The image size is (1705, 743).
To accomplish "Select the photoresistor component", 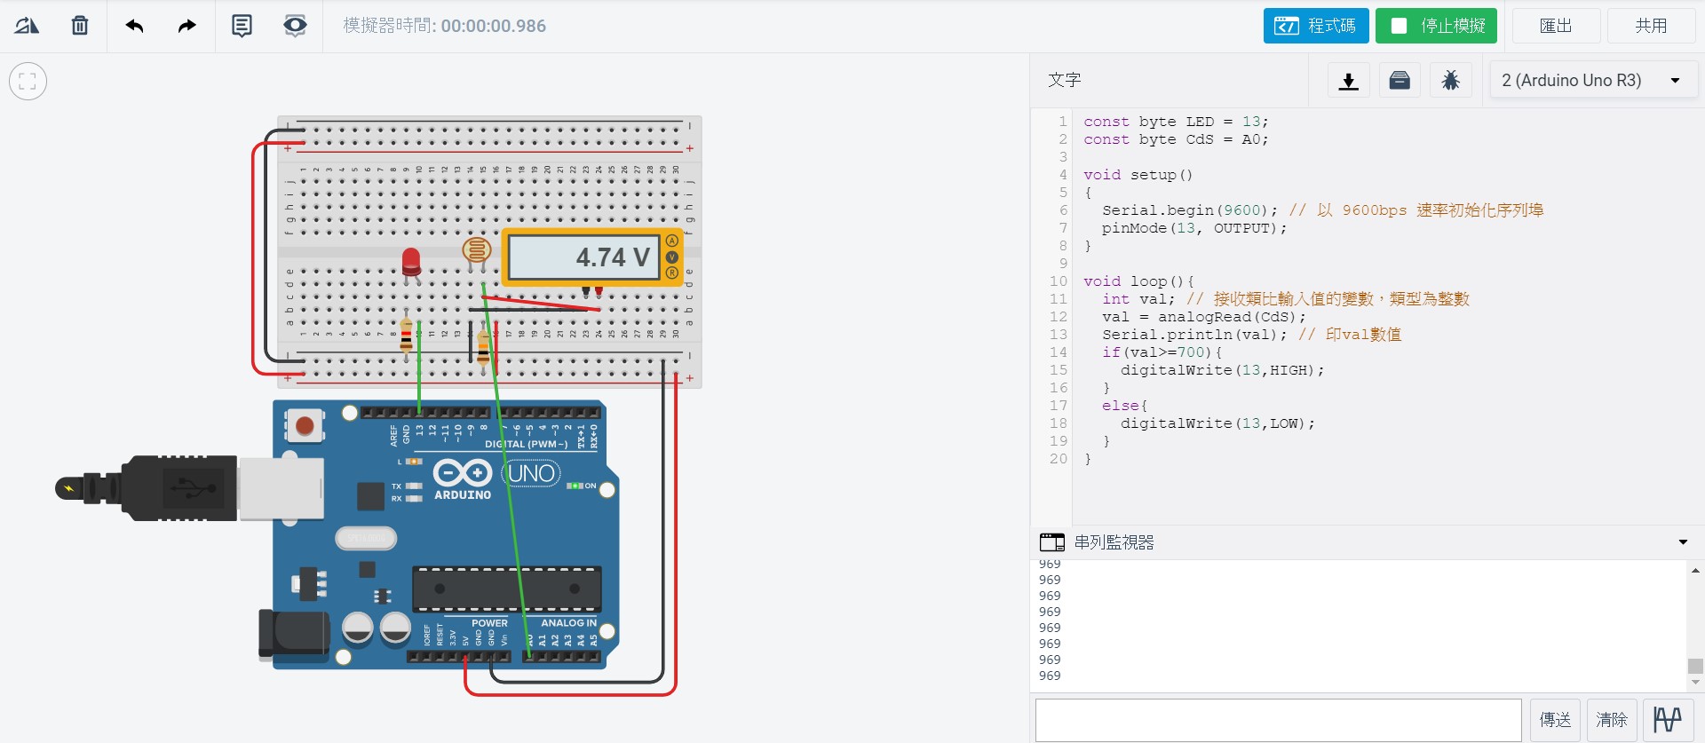I will [x=477, y=253].
